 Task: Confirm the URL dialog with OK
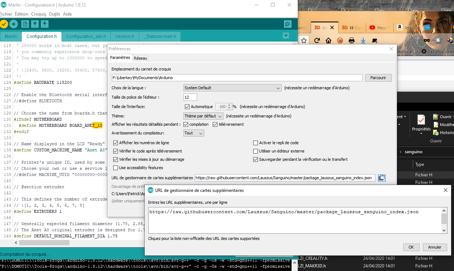pos(411,247)
